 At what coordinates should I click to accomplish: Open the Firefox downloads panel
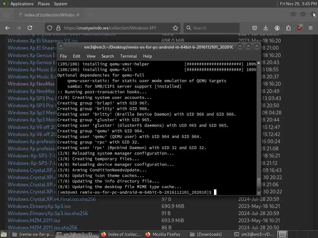[x=266, y=28]
